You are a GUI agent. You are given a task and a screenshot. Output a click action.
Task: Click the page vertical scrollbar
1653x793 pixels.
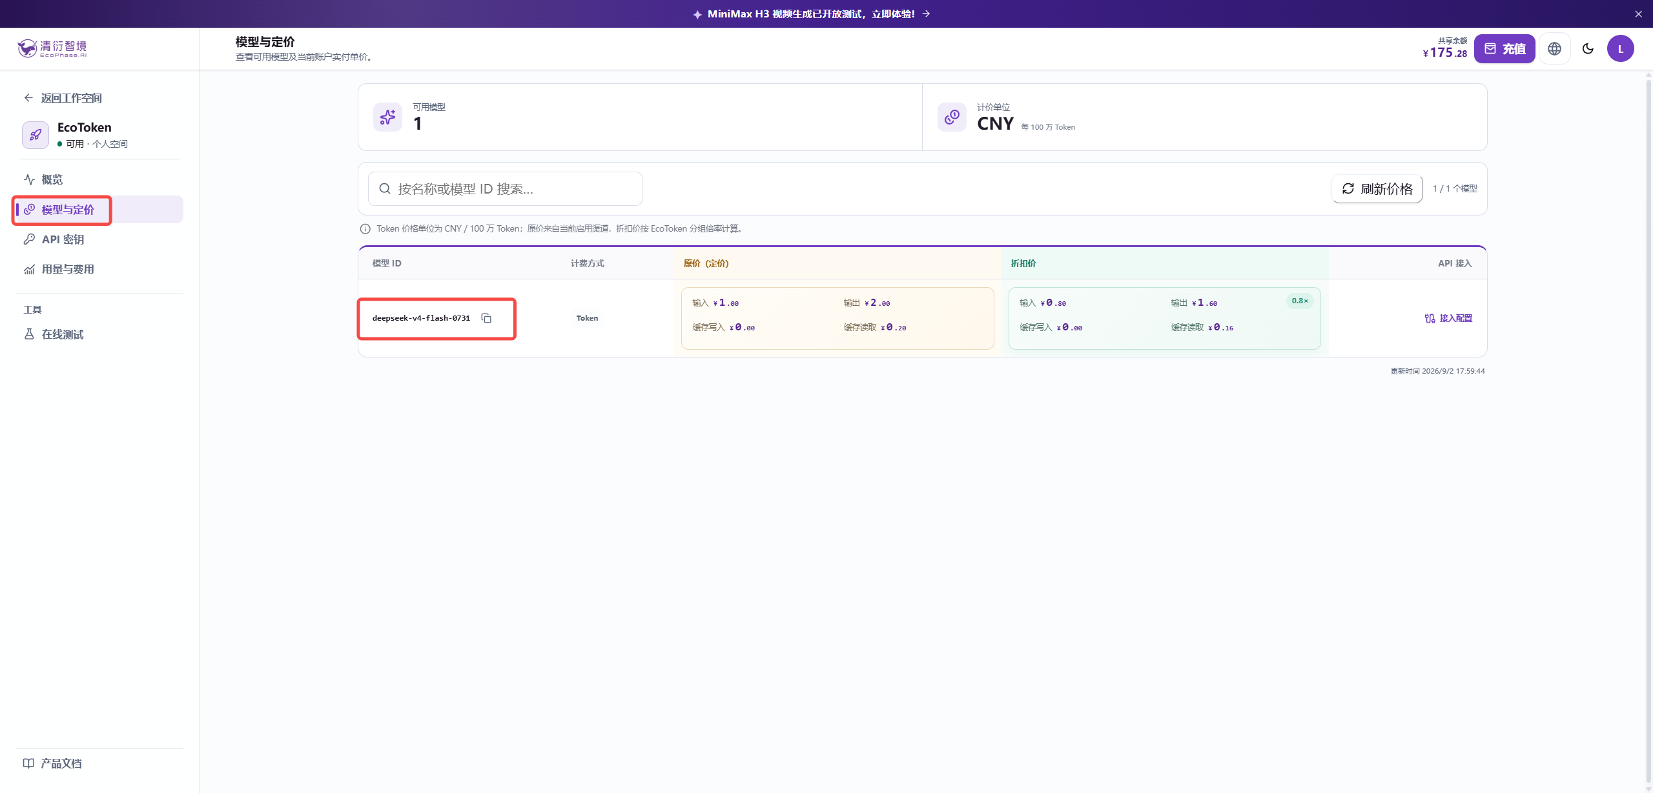point(1648,431)
